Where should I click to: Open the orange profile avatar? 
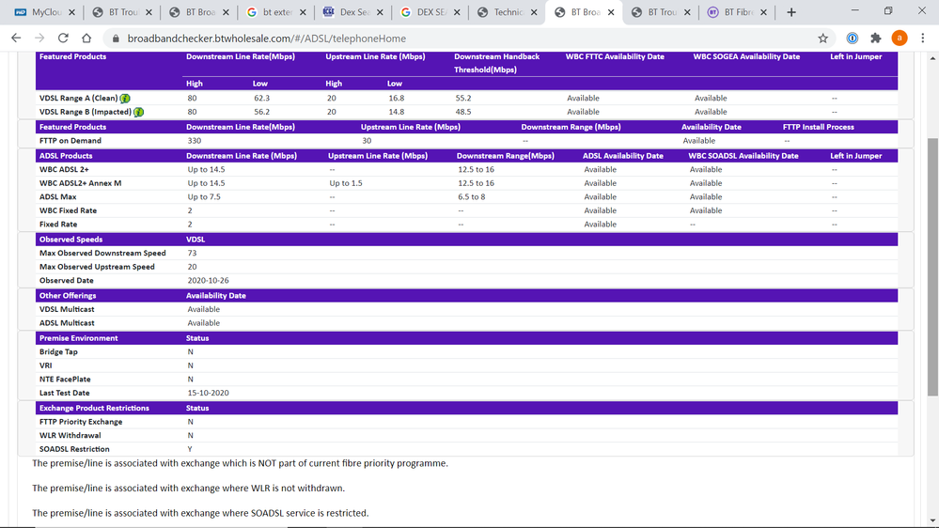click(900, 39)
